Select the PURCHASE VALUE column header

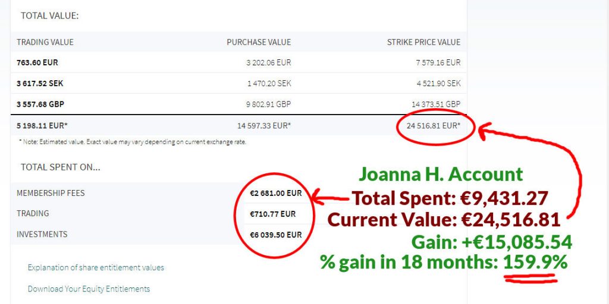(259, 42)
